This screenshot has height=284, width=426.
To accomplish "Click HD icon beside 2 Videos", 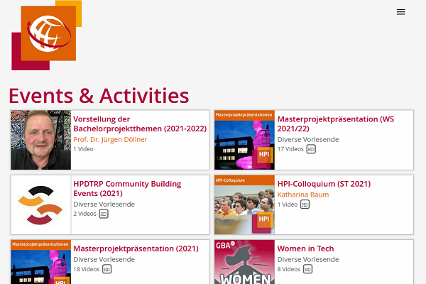I will [x=104, y=214].
